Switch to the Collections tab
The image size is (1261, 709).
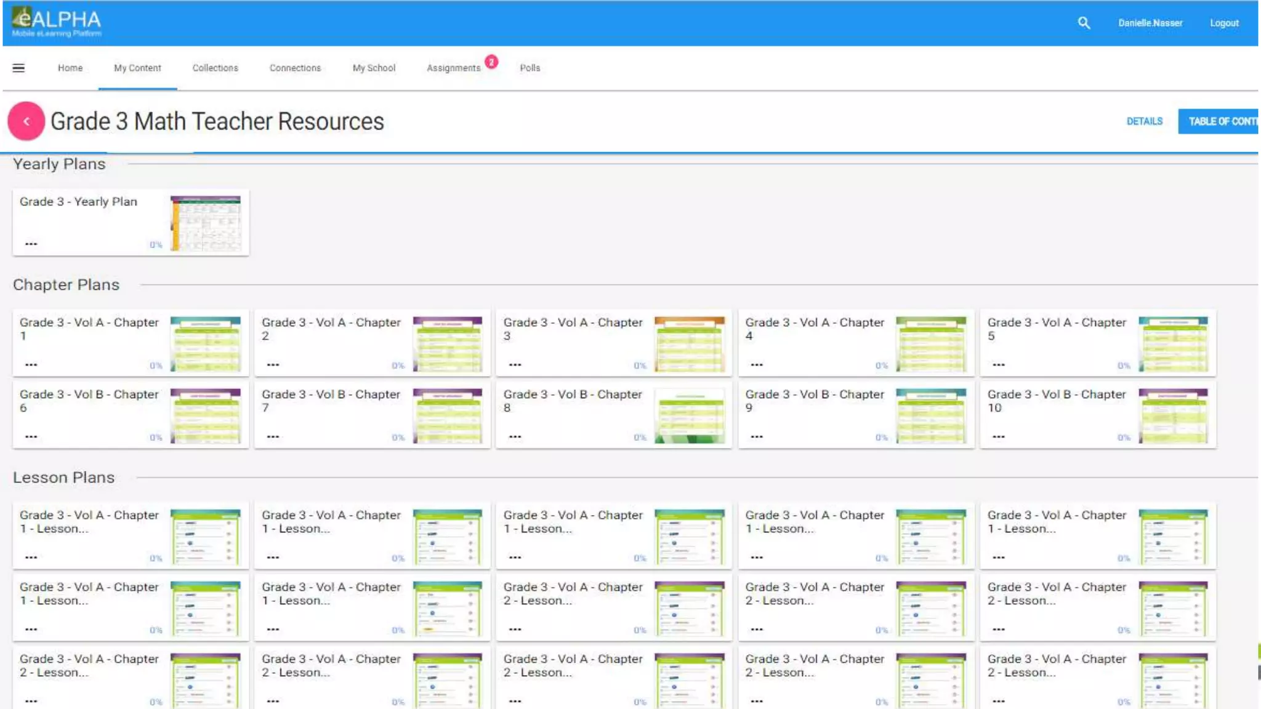click(215, 68)
